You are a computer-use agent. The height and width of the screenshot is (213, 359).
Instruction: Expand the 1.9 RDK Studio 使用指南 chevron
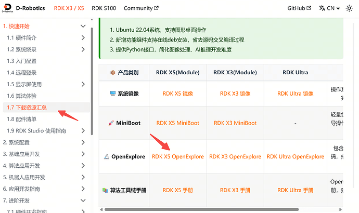point(83,131)
